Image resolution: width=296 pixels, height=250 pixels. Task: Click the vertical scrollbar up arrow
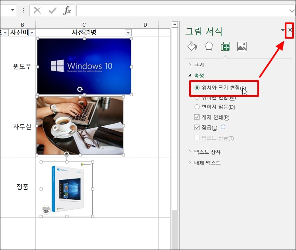click(175, 24)
